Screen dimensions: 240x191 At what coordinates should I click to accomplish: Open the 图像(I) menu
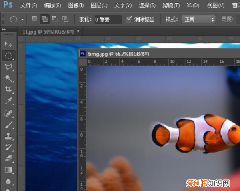coord(76,6)
